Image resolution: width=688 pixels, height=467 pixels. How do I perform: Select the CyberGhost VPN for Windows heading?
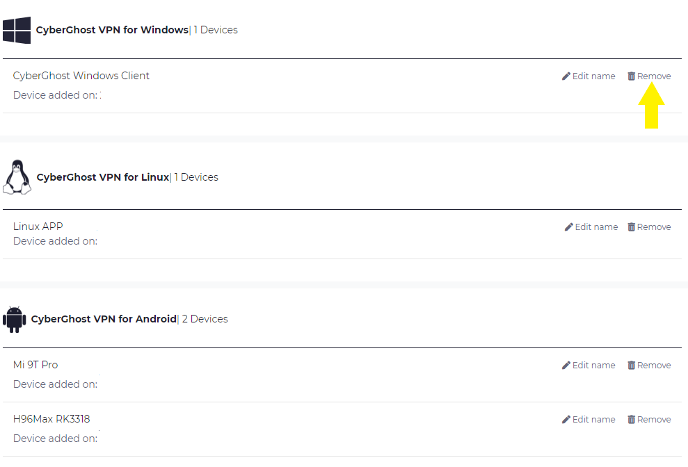[112, 30]
